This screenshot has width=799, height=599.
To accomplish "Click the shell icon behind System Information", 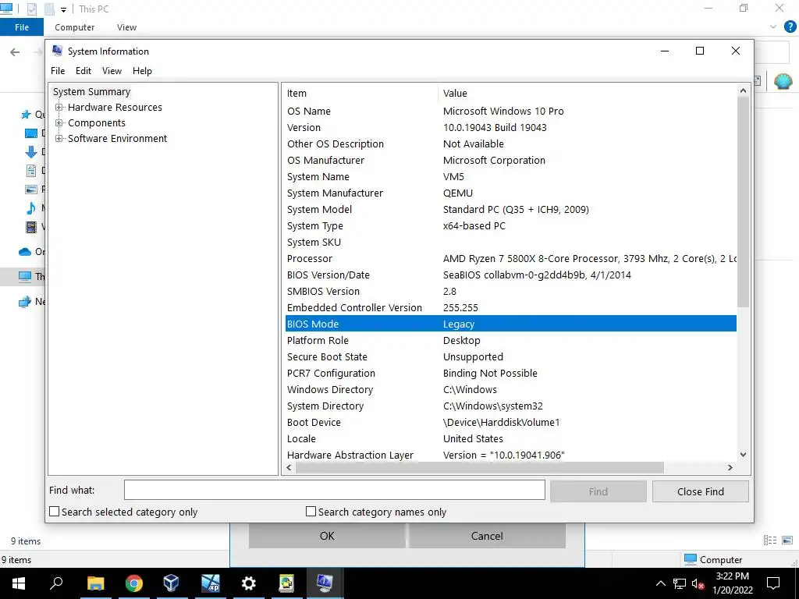I will (783, 81).
